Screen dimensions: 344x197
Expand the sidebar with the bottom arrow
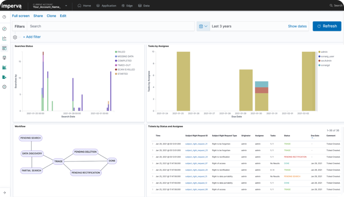pyautogui.click(x=4, y=192)
